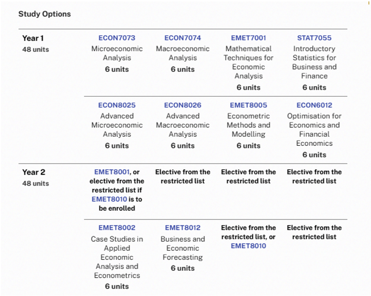Select the Year 1 row label
This screenshot has height=296, width=371.
click(33, 38)
